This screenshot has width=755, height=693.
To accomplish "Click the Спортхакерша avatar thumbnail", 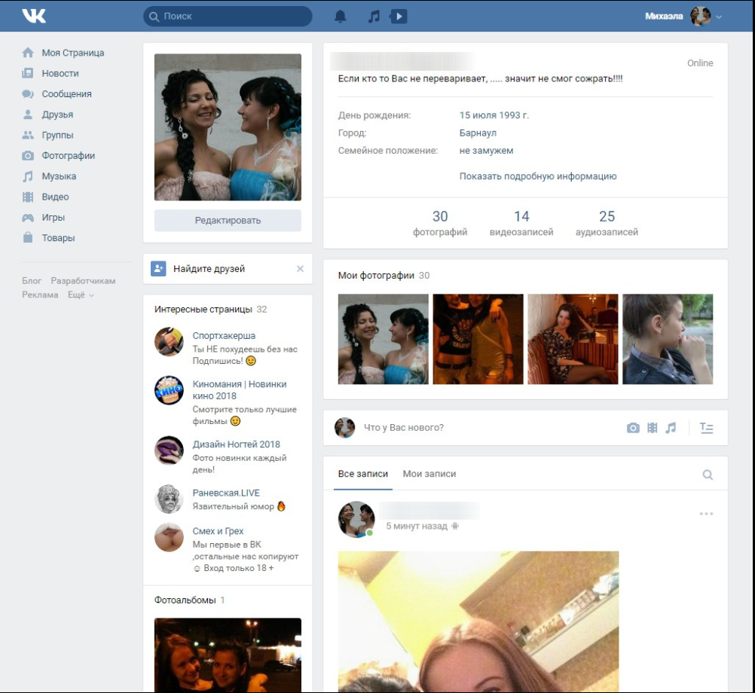I will [169, 342].
